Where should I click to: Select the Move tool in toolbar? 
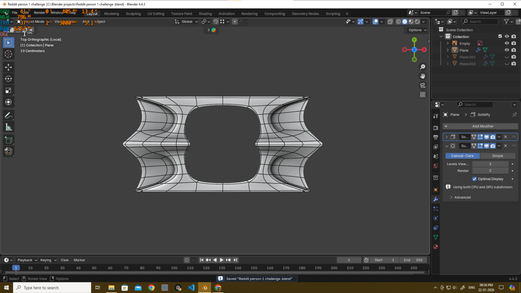point(9,67)
